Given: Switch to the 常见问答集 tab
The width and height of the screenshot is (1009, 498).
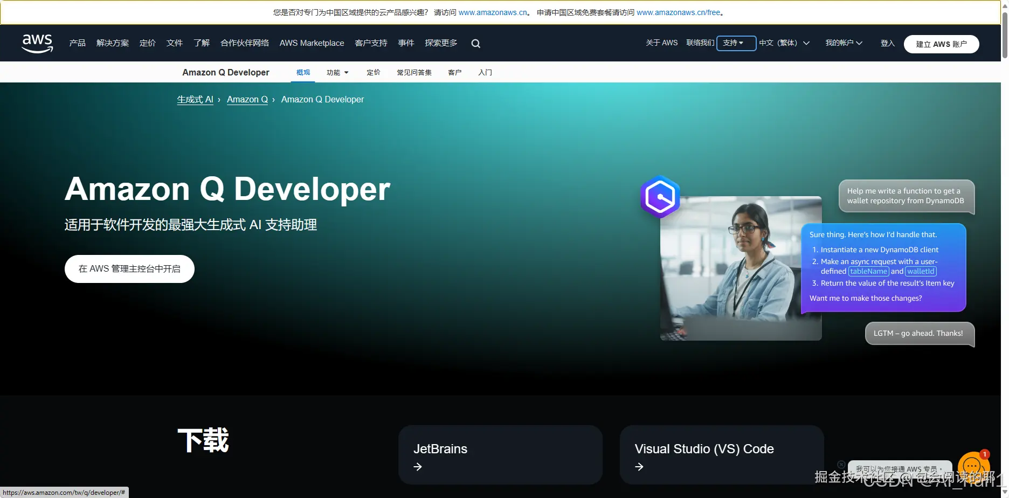Looking at the screenshot, I should [414, 72].
